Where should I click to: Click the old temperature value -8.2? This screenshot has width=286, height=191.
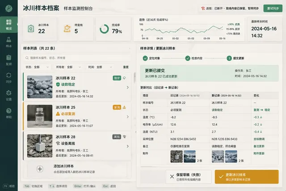173,117
